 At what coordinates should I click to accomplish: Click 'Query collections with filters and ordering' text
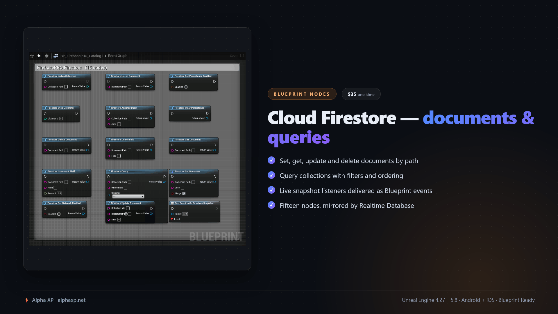pos(341,176)
